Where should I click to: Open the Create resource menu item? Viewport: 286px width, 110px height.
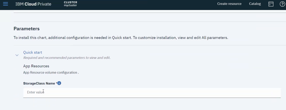point(229,4)
